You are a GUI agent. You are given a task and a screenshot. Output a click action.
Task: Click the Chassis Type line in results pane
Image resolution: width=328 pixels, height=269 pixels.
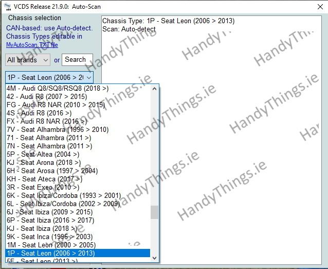tap(169, 21)
